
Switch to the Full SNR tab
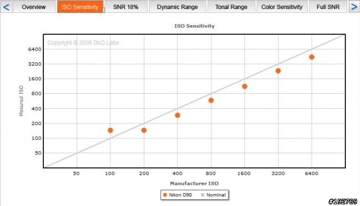(328, 7)
